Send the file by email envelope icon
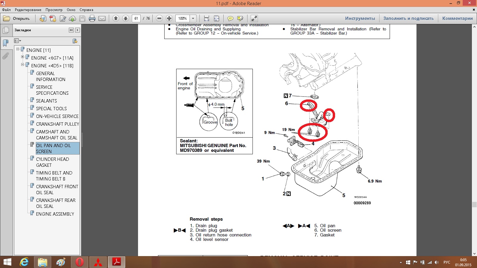The height and width of the screenshot is (268, 477). (102, 18)
